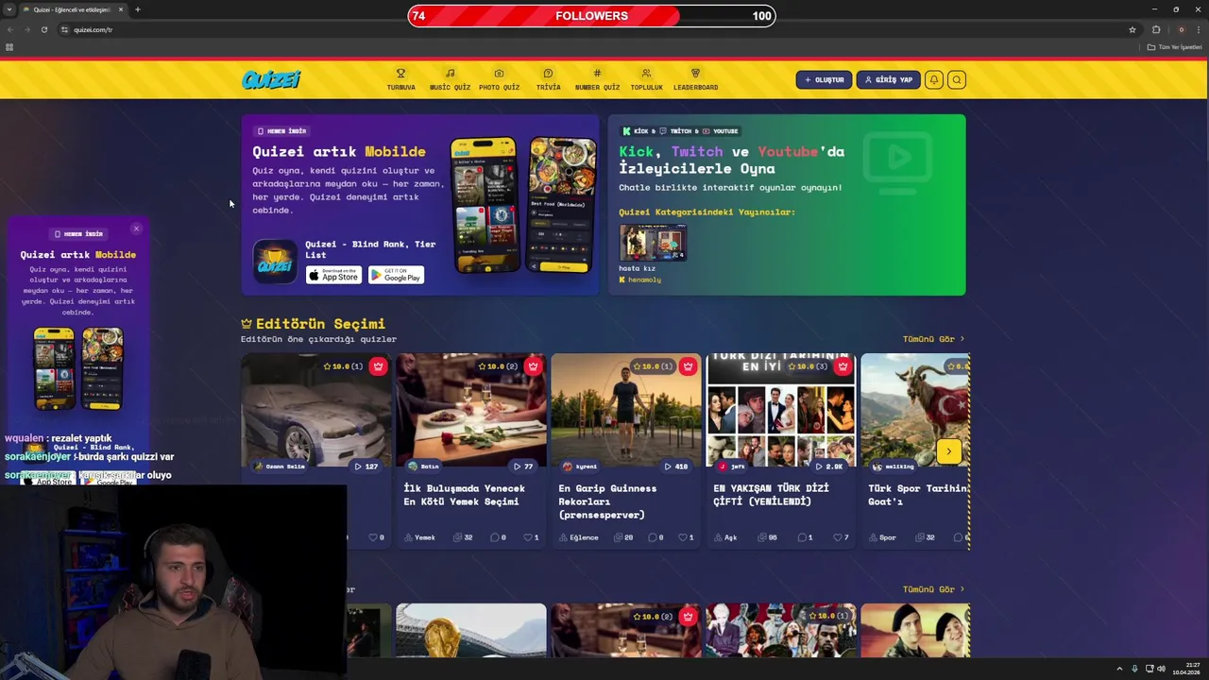The height and width of the screenshot is (680, 1209).
Task: Open author jwfk's profile
Action: 732,467
